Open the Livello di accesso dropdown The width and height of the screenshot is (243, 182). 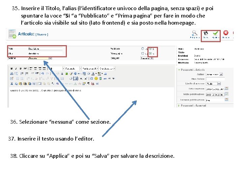[x=213, y=84]
